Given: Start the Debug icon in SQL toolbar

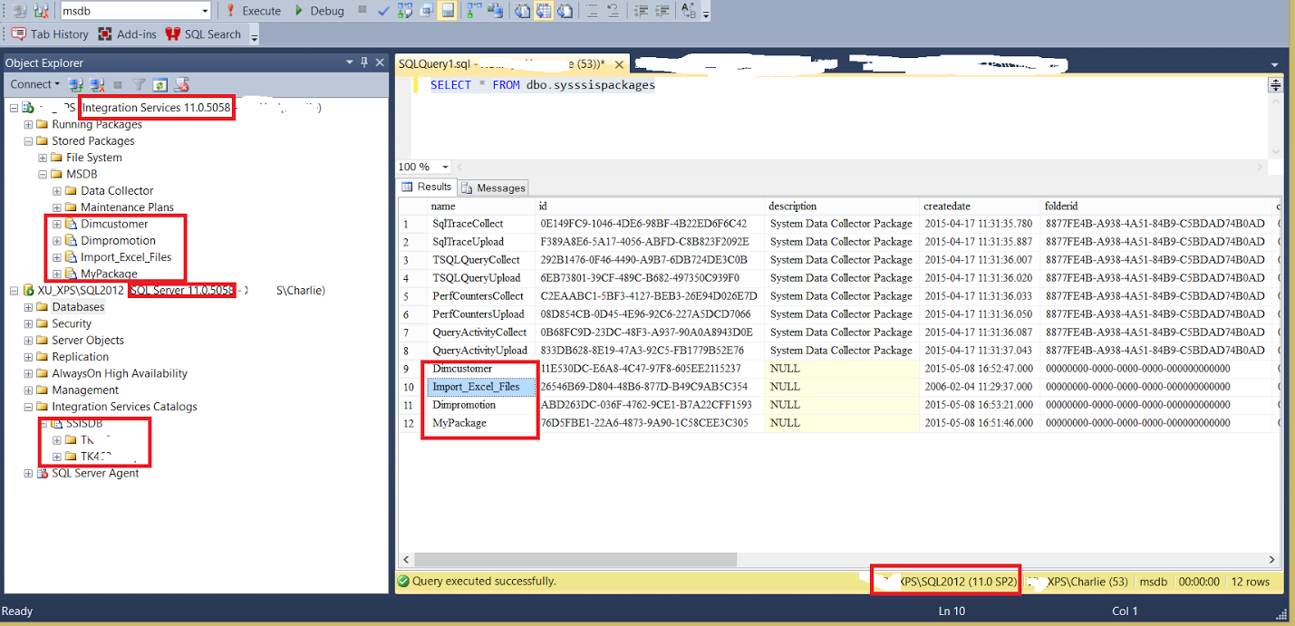Looking at the screenshot, I should click(x=299, y=11).
